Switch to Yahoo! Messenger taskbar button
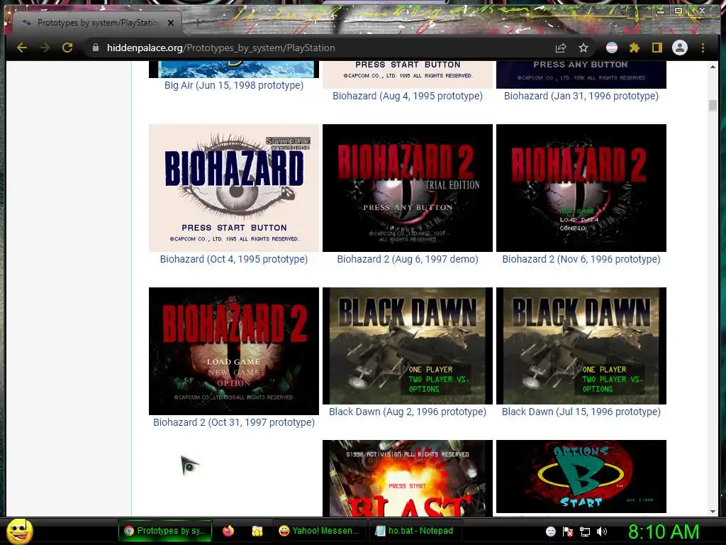This screenshot has width=726, height=545. pyautogui.click(x=319, y=531)
